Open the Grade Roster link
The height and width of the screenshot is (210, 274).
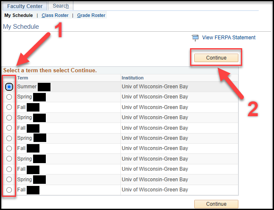(x=91, y=16)
